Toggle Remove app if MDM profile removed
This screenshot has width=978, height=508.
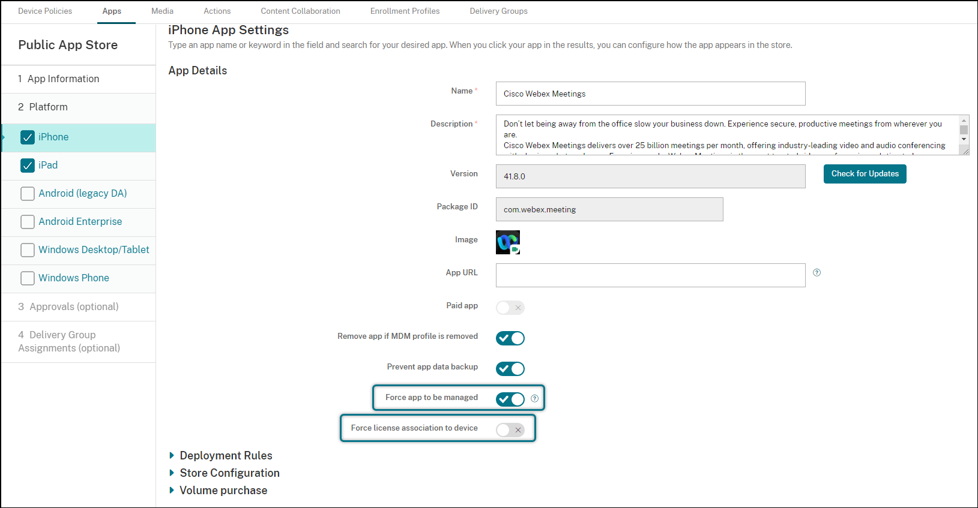[510, 338]
